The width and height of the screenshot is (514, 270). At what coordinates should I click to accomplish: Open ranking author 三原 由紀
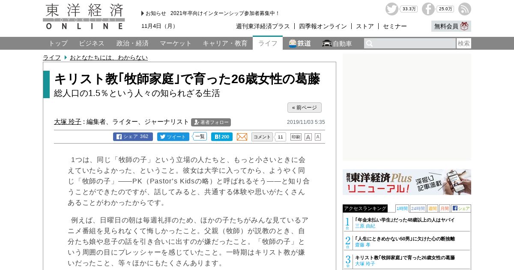click(365, 226)
